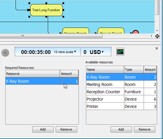The height and width of the screenshot is (139, 163).
Task: Click the X-Ray Room amount cell
Action: tap(69, 81)
